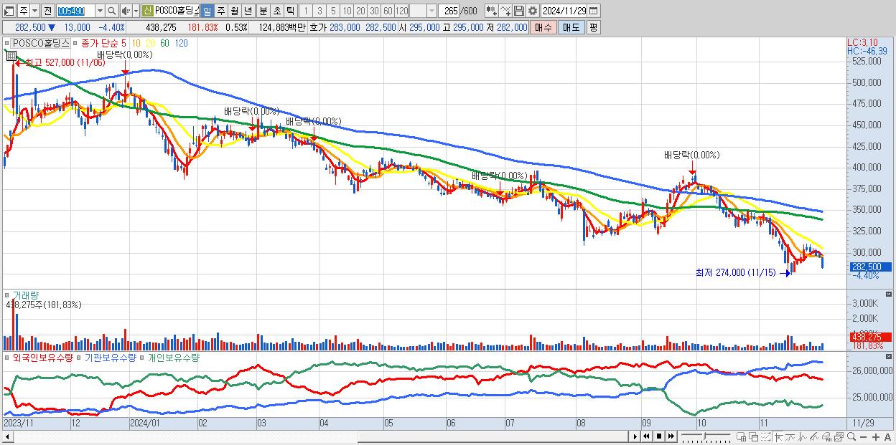
Task: Click the 매수 buy button
Action: [543, 27]
